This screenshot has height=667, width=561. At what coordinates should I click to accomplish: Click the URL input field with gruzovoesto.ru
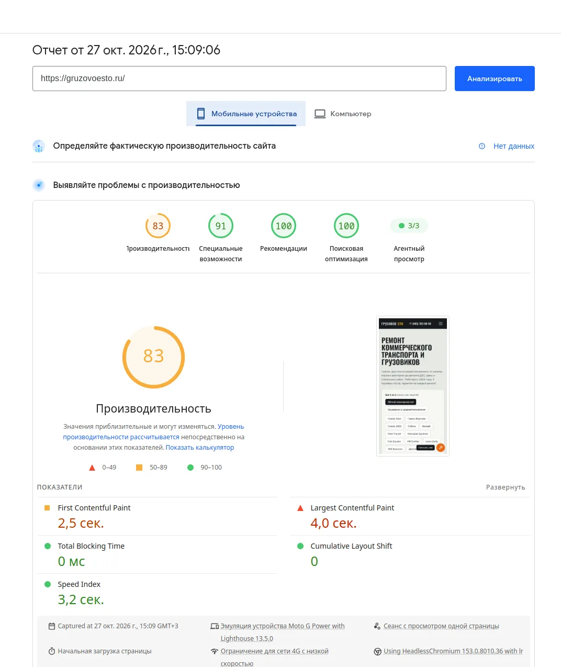(x=239, y=79)
